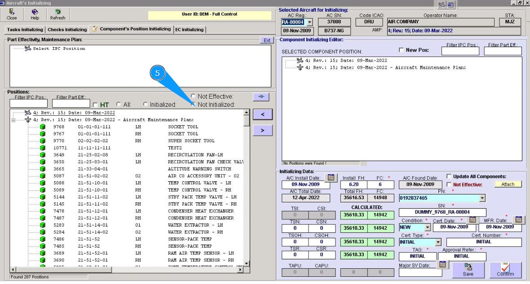Click the SN input field
530x284 pixels.
[442, 212]
